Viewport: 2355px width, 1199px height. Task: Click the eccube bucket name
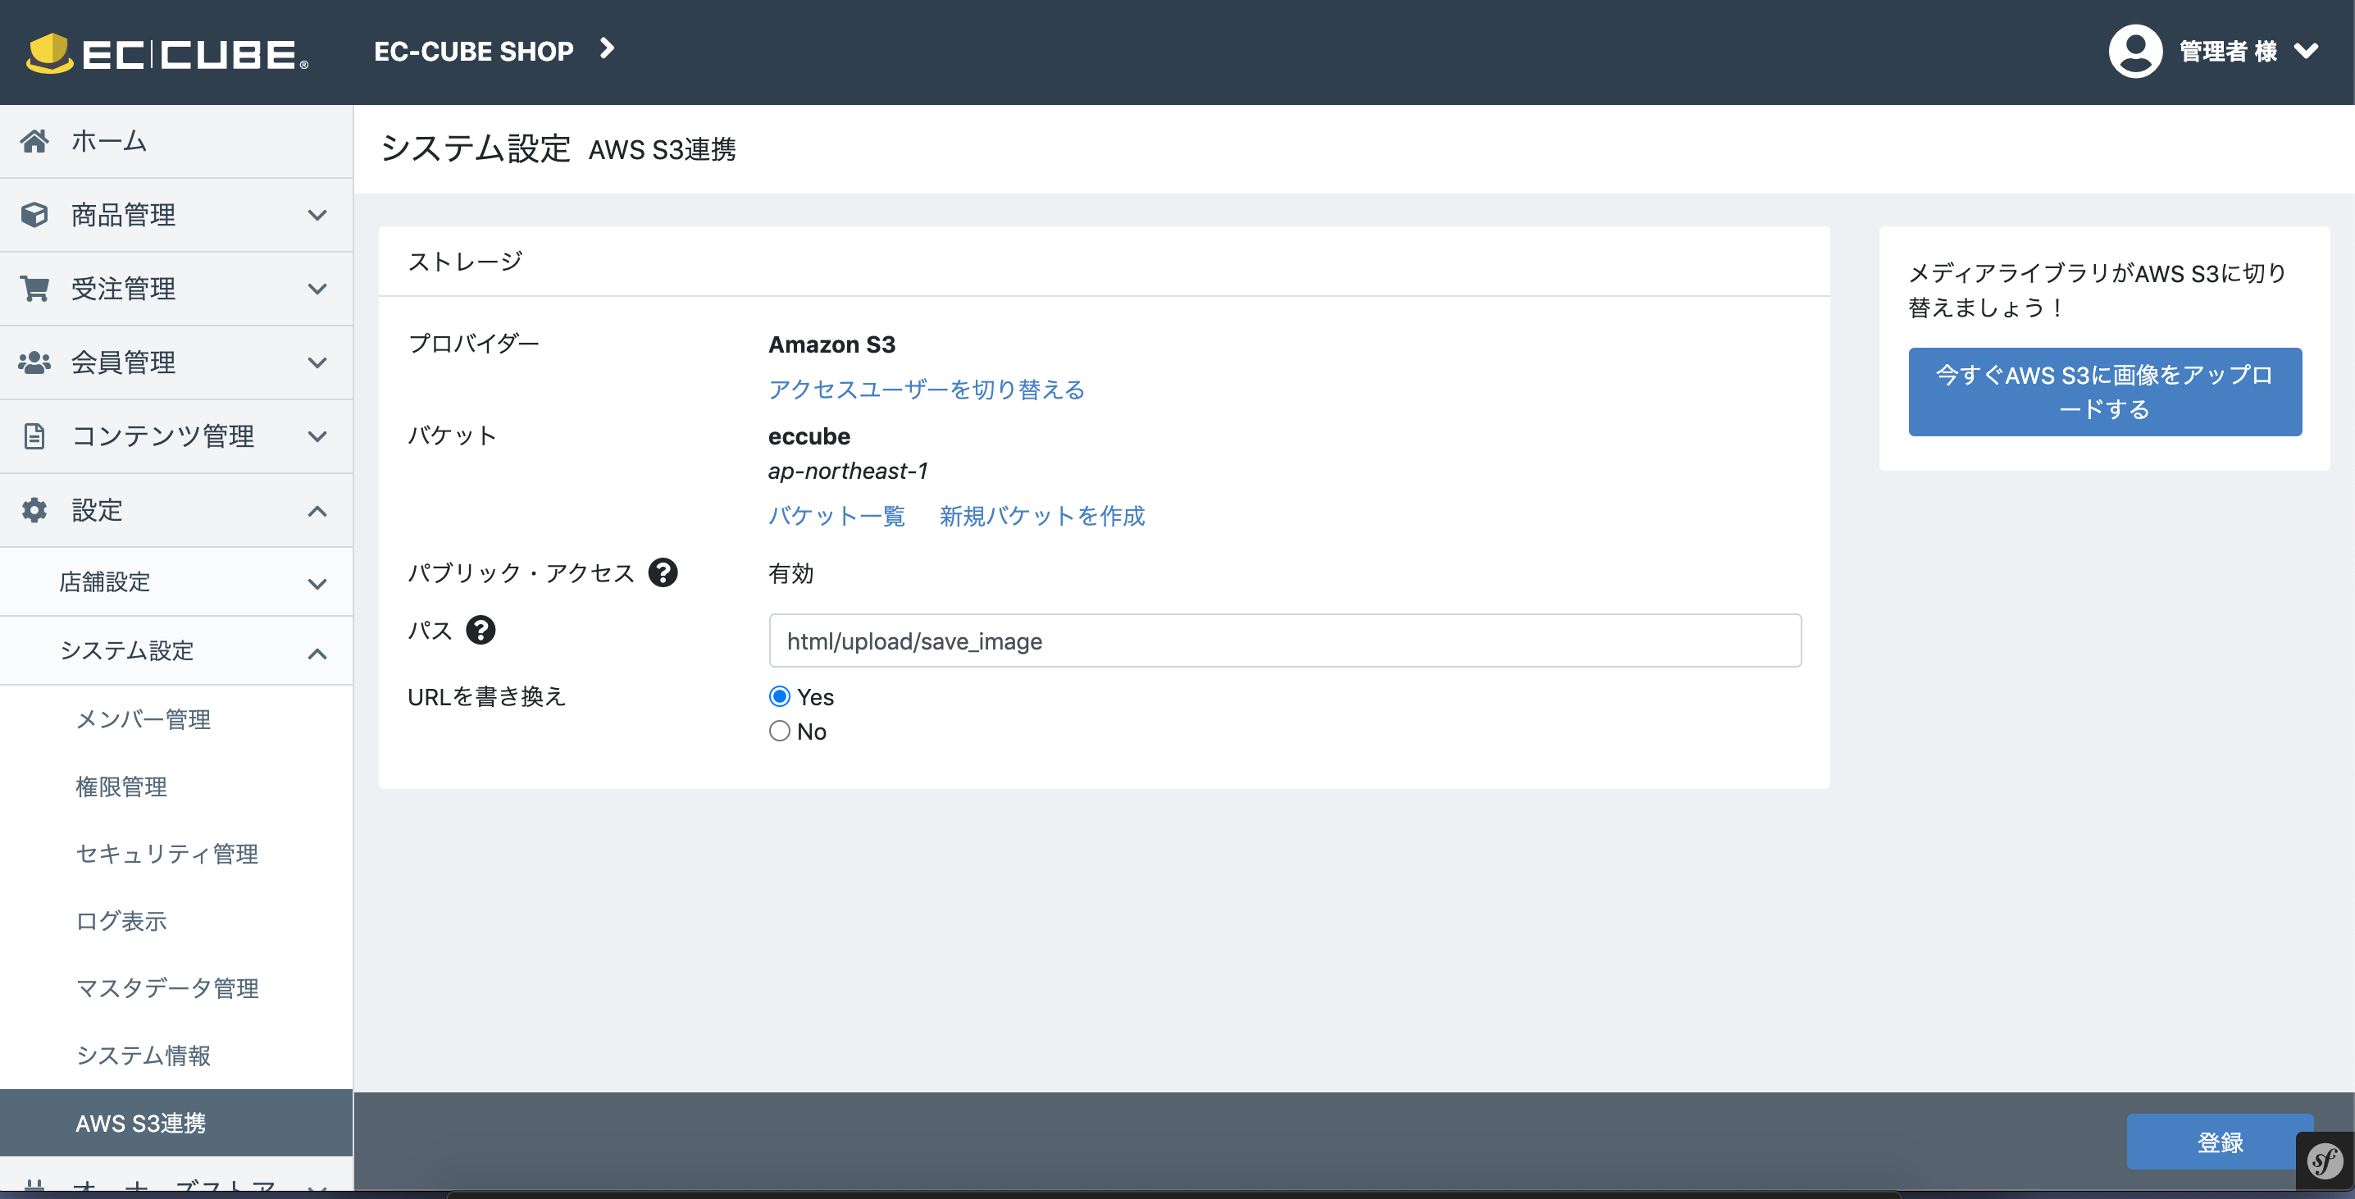[x=809, y=436]
